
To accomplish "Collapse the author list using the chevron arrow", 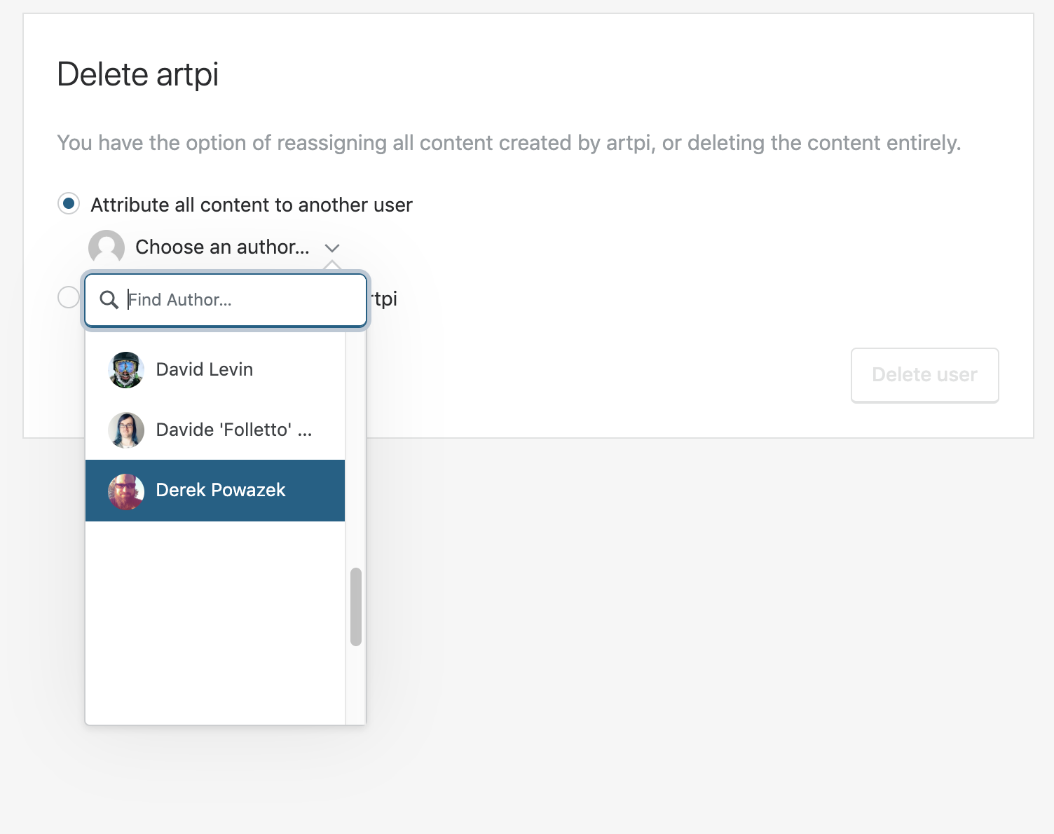I will pos(332,247).
